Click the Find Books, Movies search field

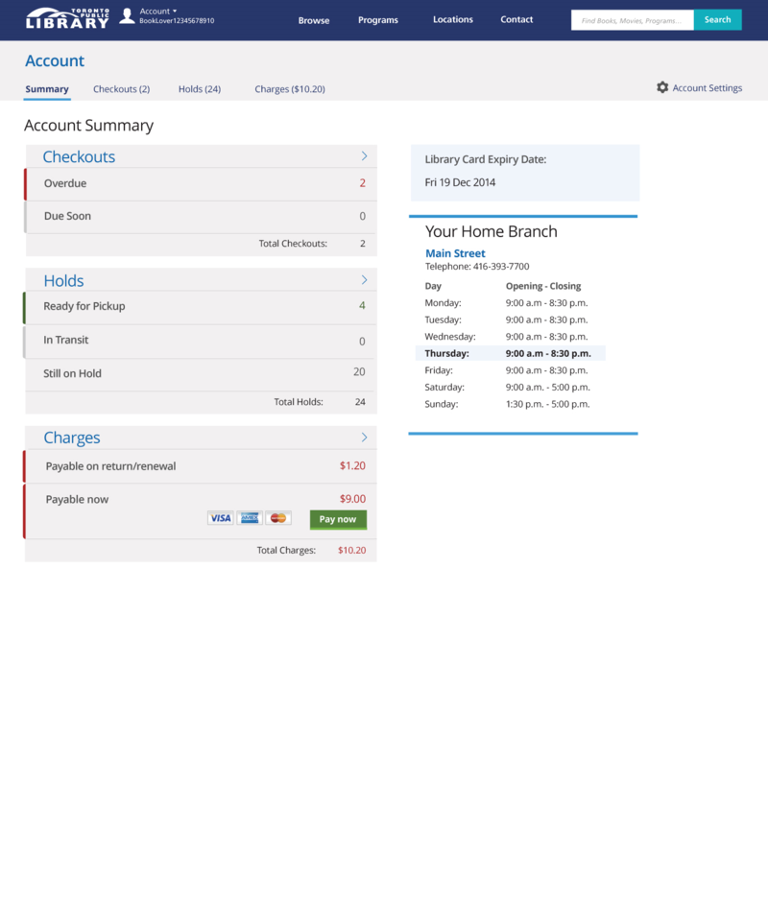pos(632,20)
